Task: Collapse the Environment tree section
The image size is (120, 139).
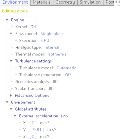Action: 7,102
